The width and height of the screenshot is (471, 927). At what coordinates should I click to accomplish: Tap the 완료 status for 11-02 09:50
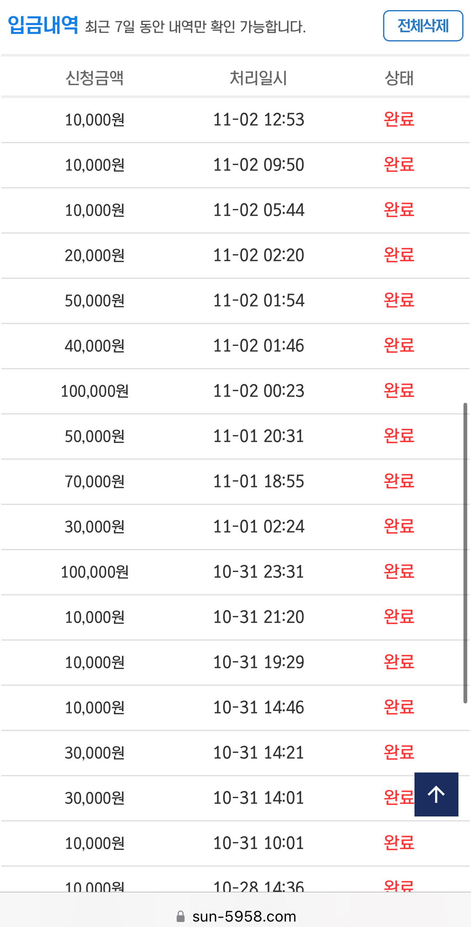(x=399, y=165)
